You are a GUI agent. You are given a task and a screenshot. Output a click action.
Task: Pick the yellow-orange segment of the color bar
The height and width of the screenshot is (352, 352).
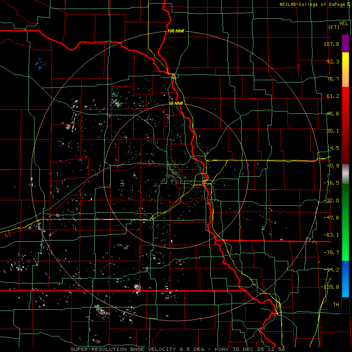(x=345, y=70)
